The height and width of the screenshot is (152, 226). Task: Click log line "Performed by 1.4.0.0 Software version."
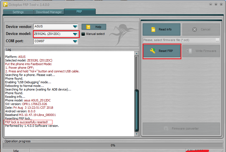(32, 126)
